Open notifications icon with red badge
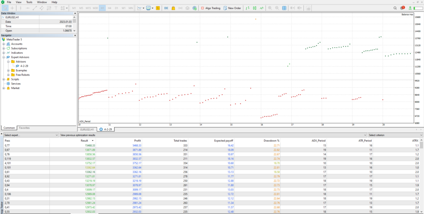The height and width of the screenshot is (214, 424). click(x=402, y=8)
